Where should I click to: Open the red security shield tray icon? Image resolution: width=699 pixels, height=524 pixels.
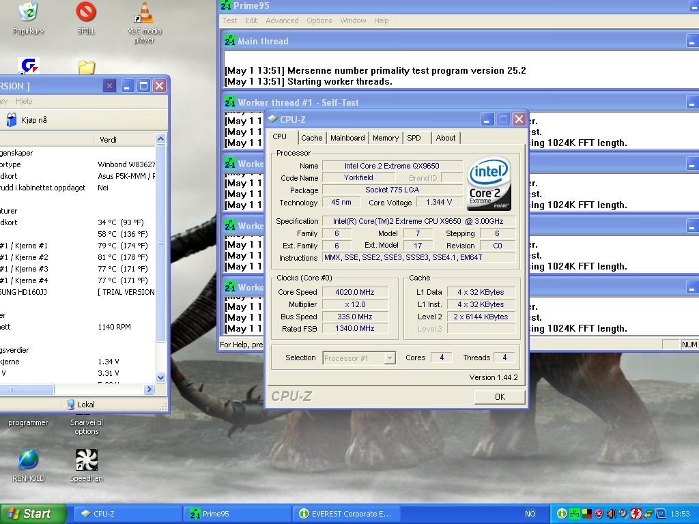(x=599, y=514)
